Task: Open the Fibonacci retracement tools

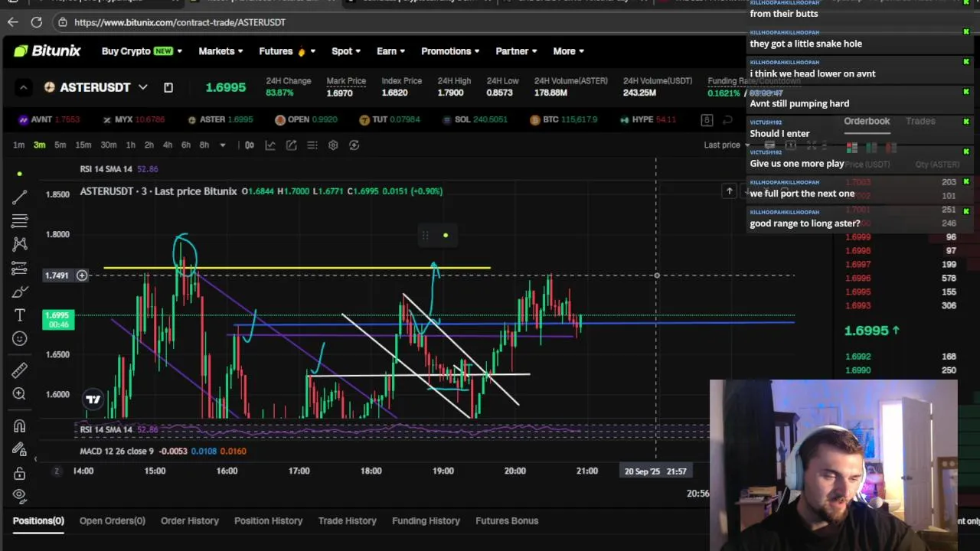Action: (20, 221)
